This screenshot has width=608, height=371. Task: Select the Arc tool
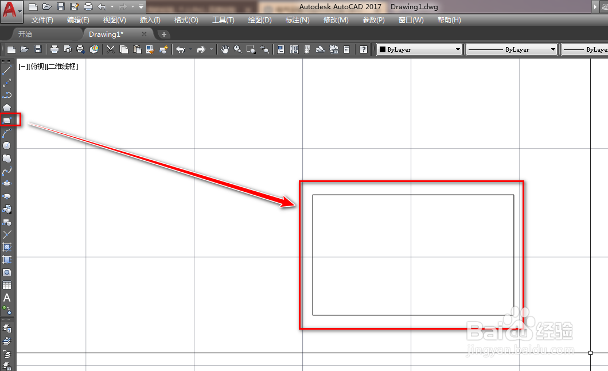[6, 133]
